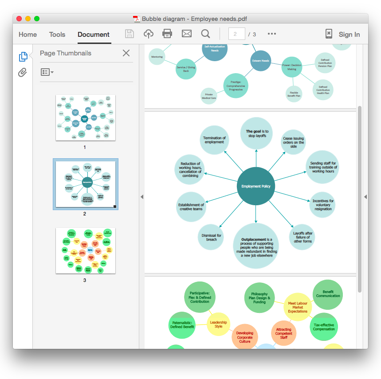The height and width of the screenshot is (379, 381).
Task: Click the Employment Policy central bubble
Action: 256,186
